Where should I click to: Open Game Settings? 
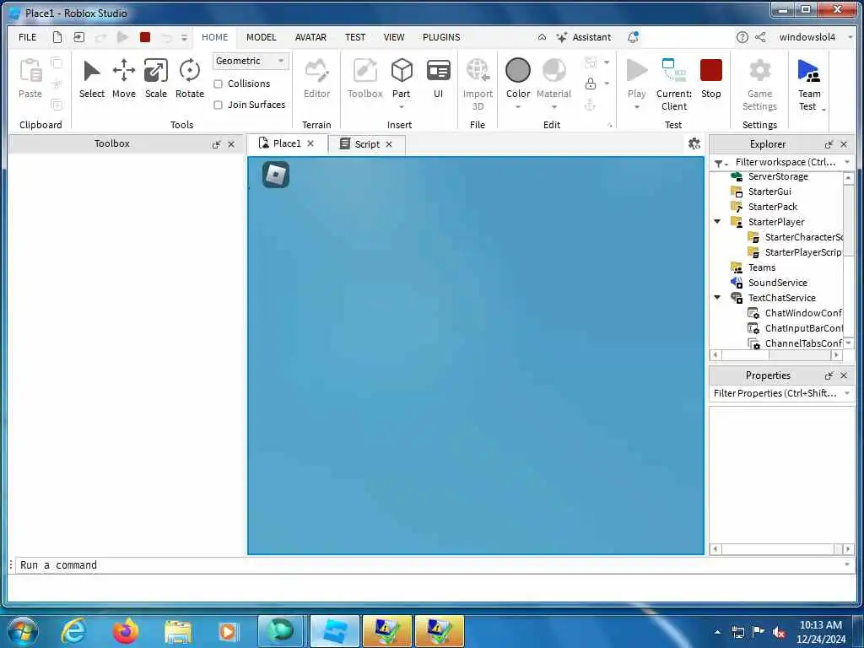click(x=760, y=85)
